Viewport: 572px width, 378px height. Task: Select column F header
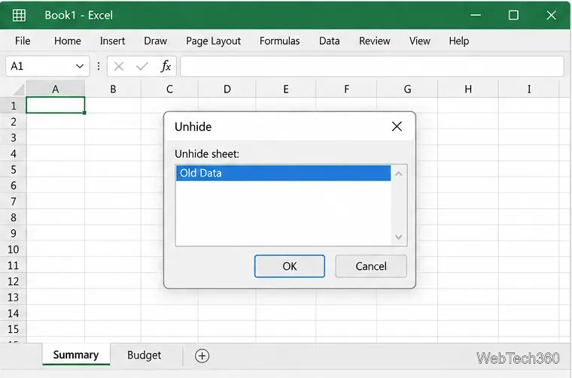tap(346, 89)
